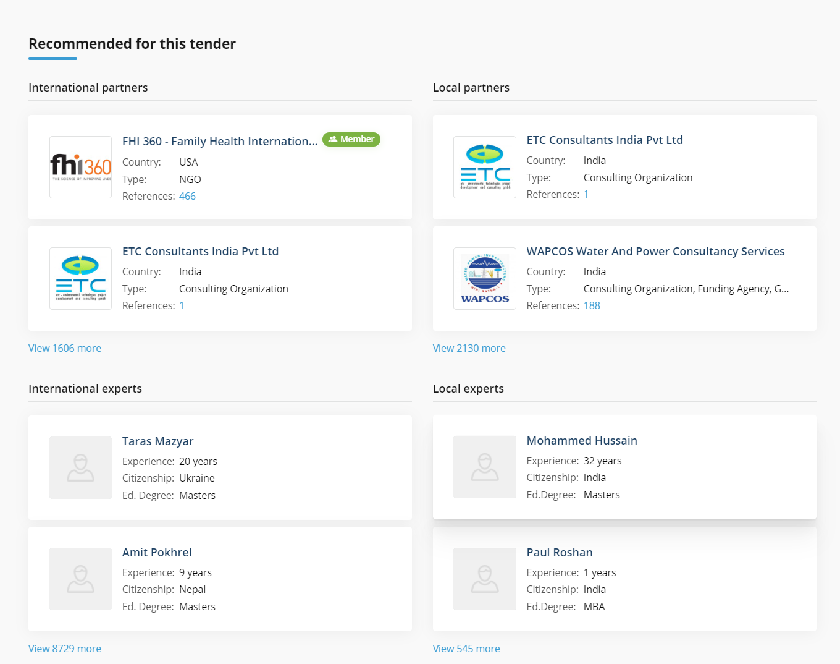The image size is (840, 664).
Task: Click Paul Roshan's MBA degree value
Action: coord(594,607)
